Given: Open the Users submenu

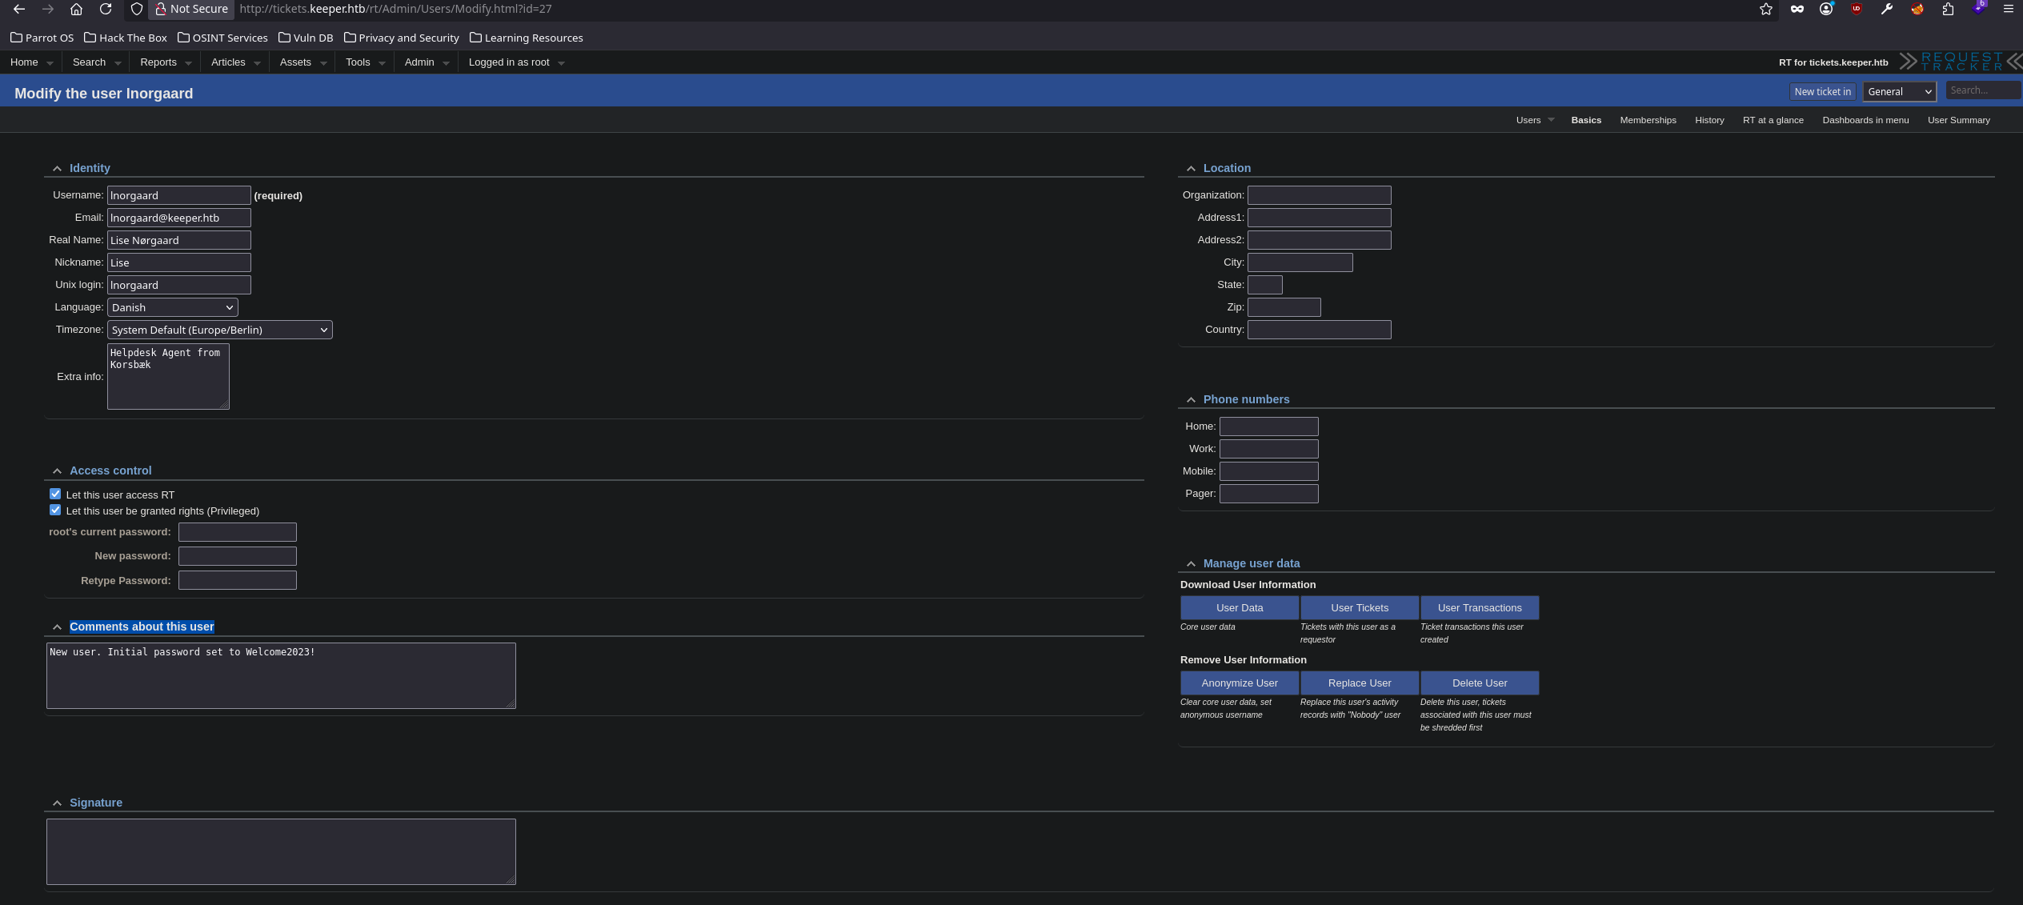Looking at the screenshot, I should (1534, 120).
